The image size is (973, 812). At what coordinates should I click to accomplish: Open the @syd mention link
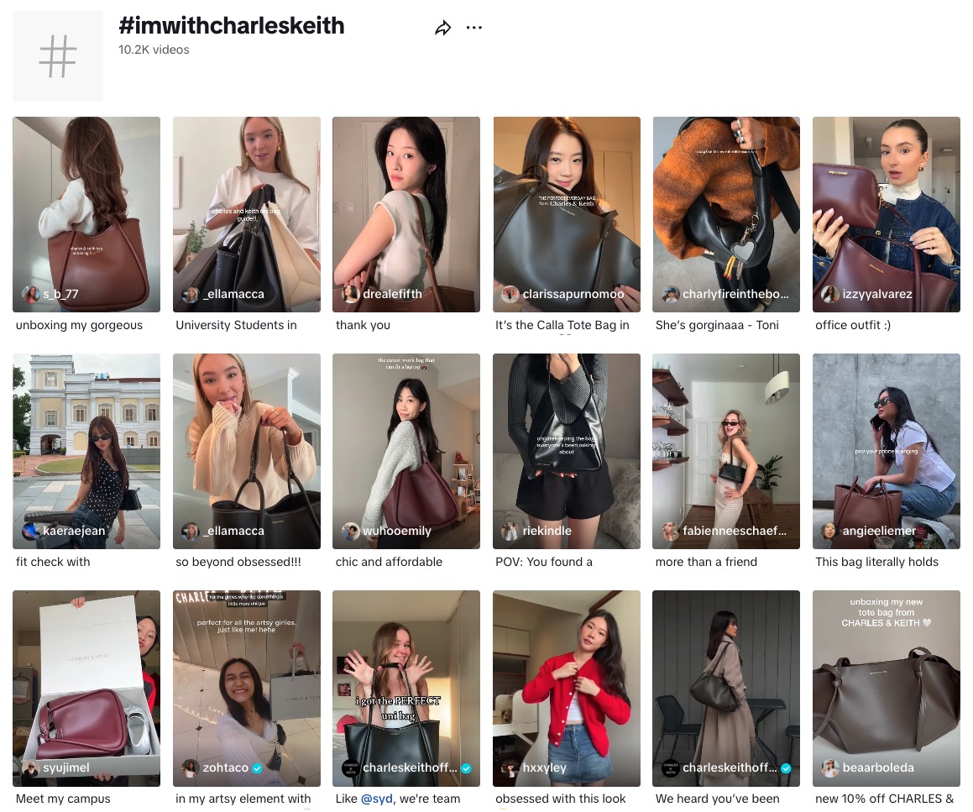pyautogui.click(x=376, y=799)
